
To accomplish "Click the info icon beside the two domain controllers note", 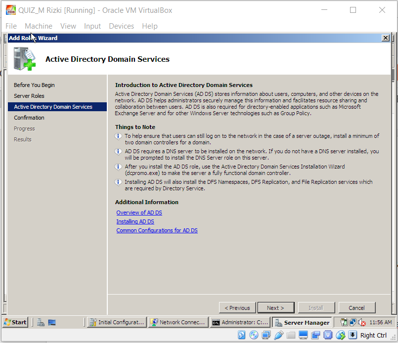I will 118,136.
